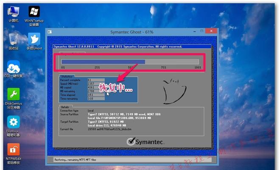The width and height of the screenshot is (280, 170).
Task: Click the Symantec checkmark logo
Action: tap(145, 142)
